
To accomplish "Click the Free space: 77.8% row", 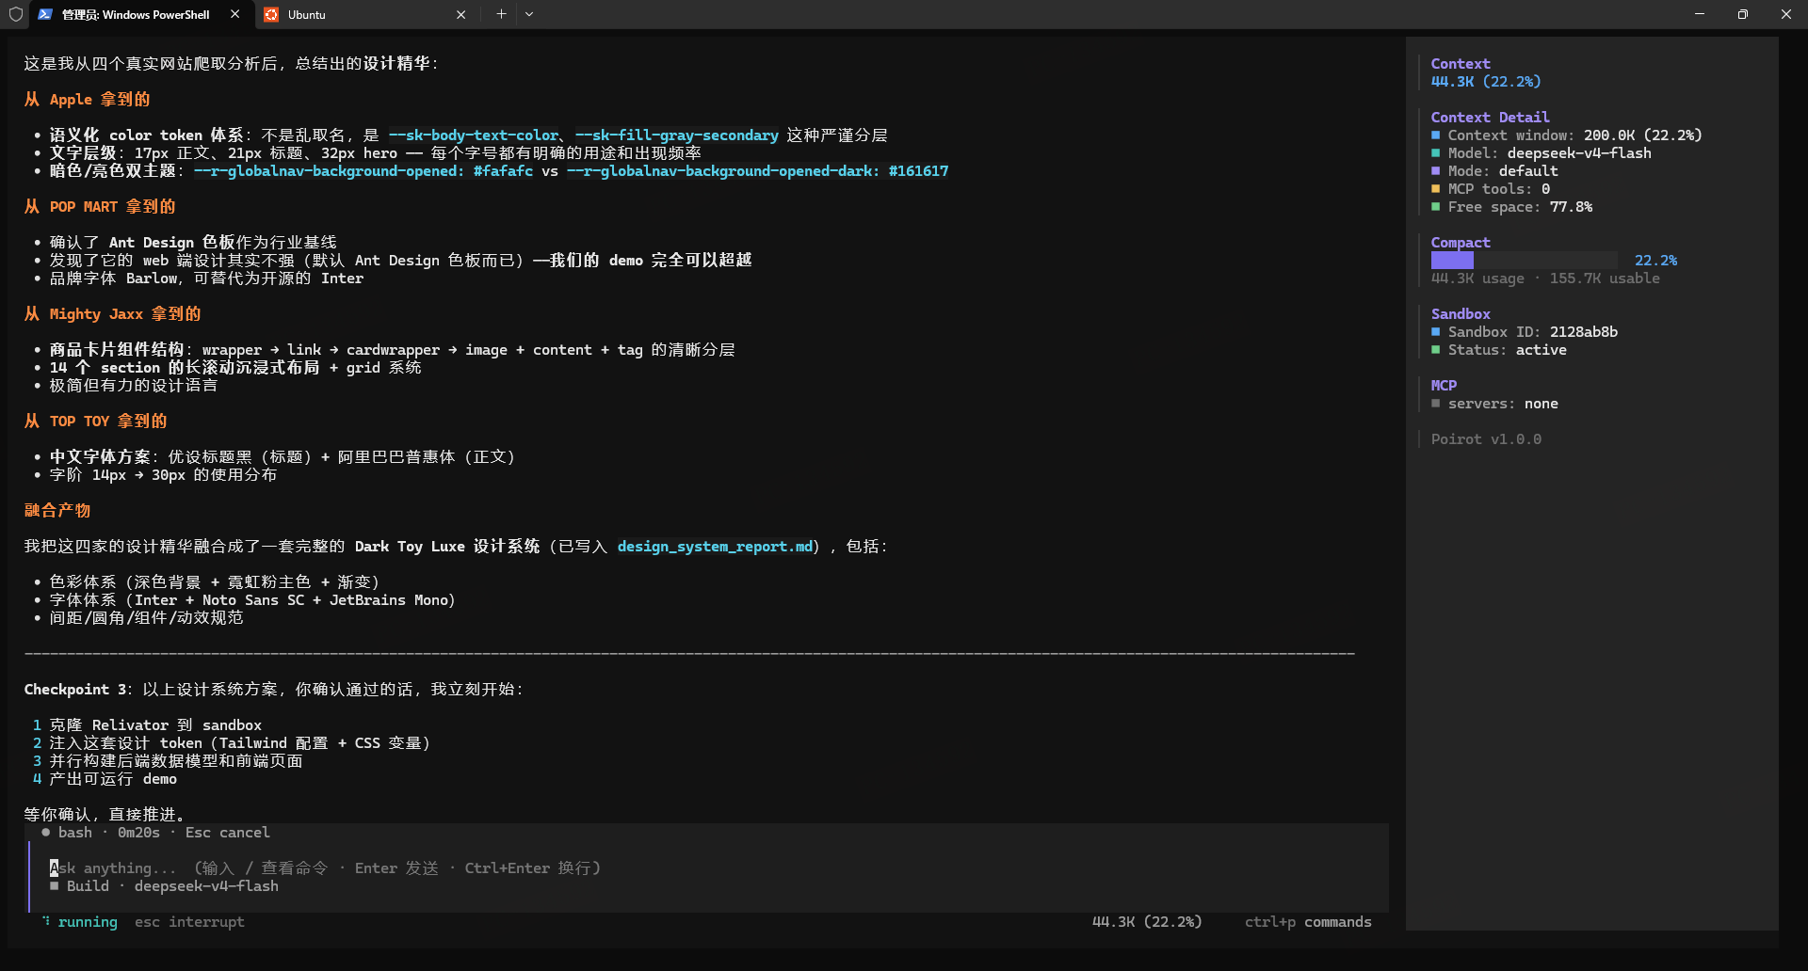I will pyautogui.click(x=1512, y=207).
